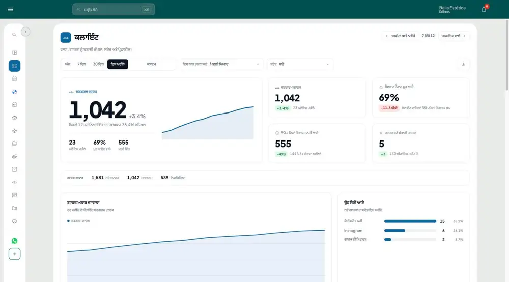509x282 pixels.
Task: Click the plus add button in sidebar
Action: point(14,254)
